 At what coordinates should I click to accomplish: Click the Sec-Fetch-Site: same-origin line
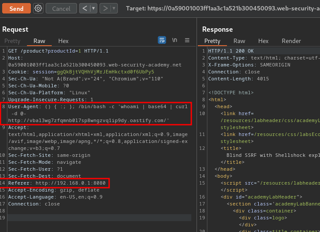49,155
